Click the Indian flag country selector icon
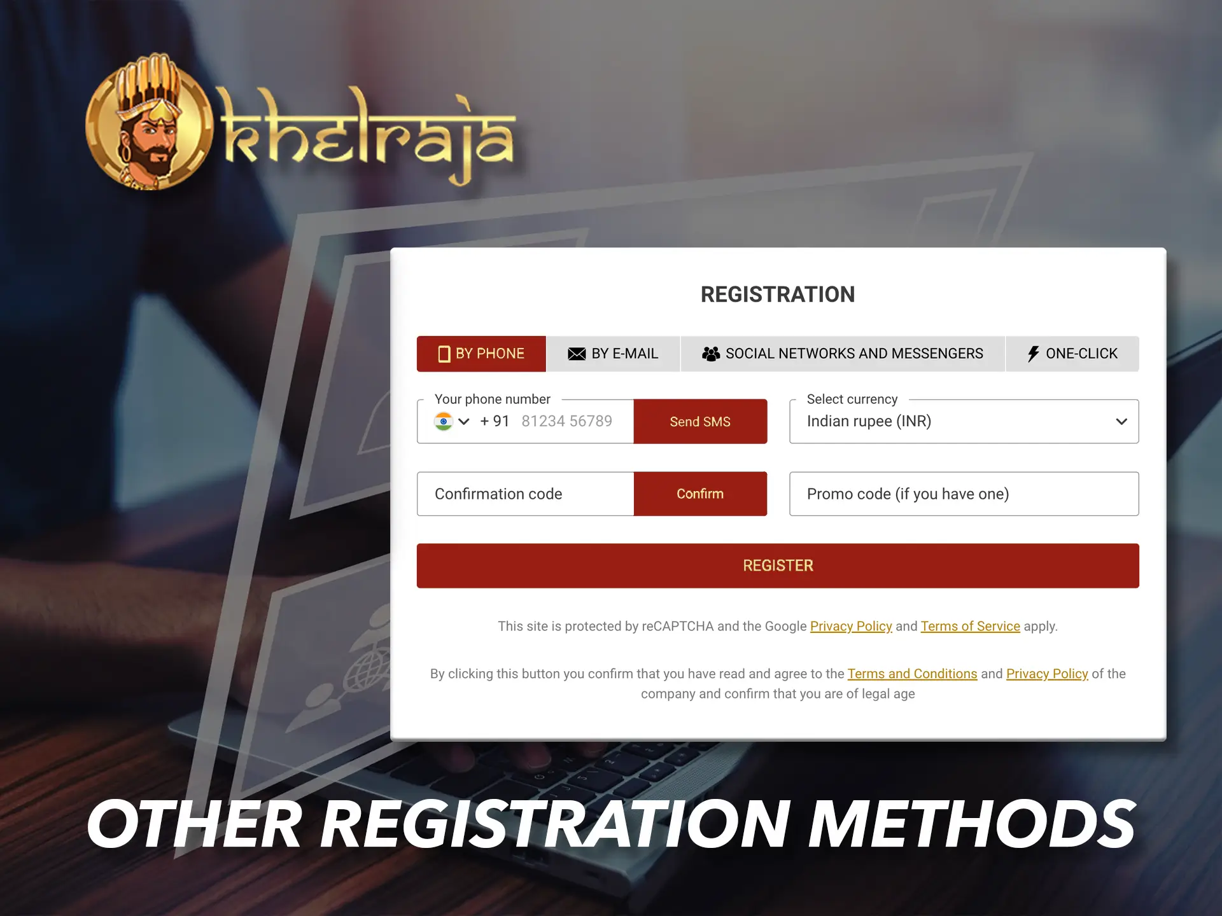 tap(446, 420)
